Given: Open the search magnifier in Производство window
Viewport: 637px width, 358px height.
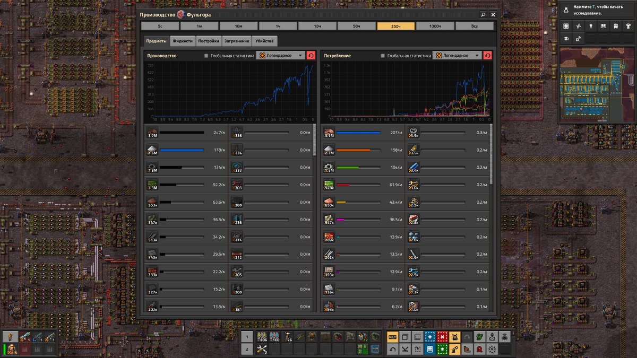Looking at the screenshot, I should click(483, 15).
